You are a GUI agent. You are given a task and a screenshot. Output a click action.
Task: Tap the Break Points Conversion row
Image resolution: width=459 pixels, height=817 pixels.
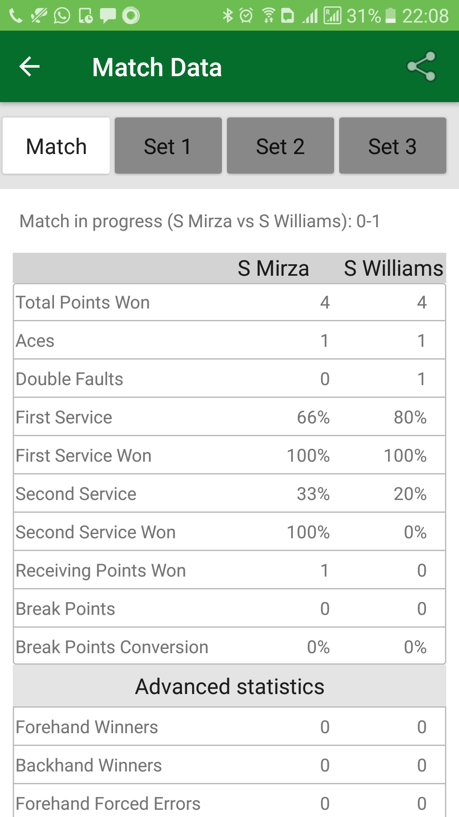[x=229, y=647]
